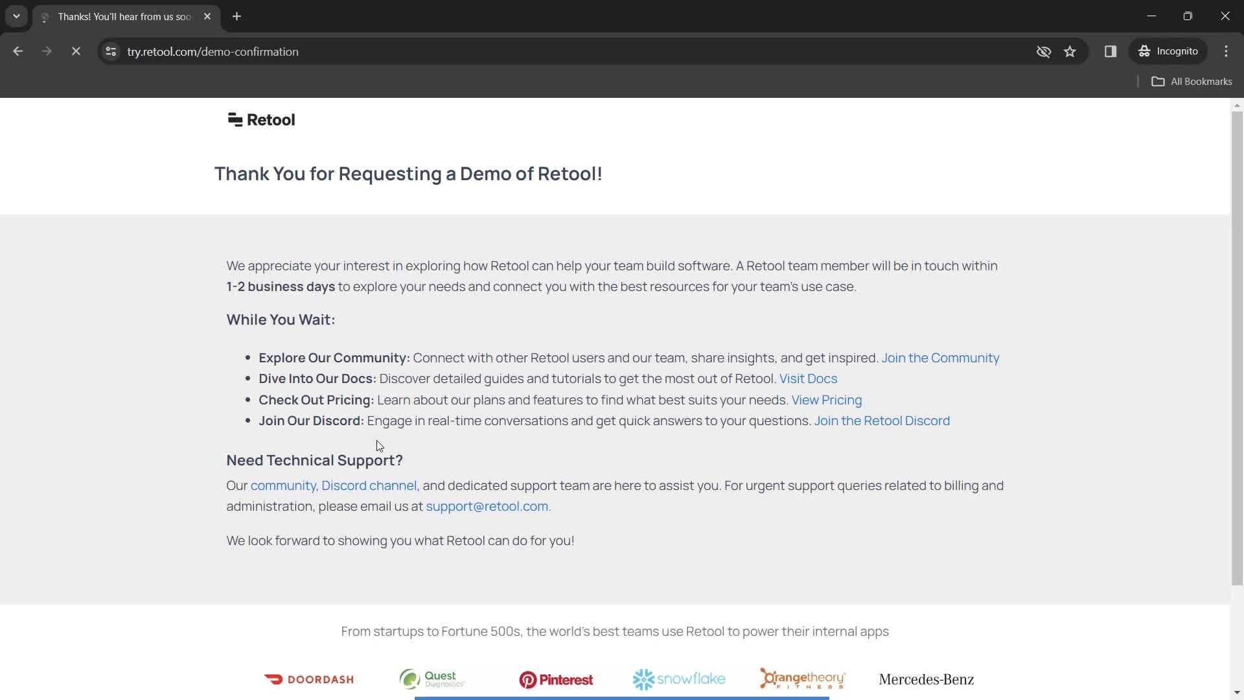The image size is (1244, 700).
Task: Click the All Bookmarks panel opener
Action: point(1197,81)
